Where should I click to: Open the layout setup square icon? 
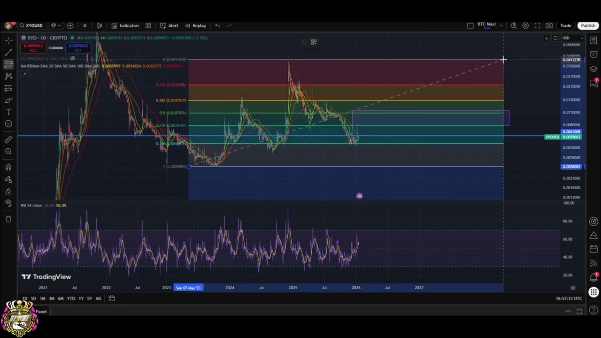[x=470, y=25]
